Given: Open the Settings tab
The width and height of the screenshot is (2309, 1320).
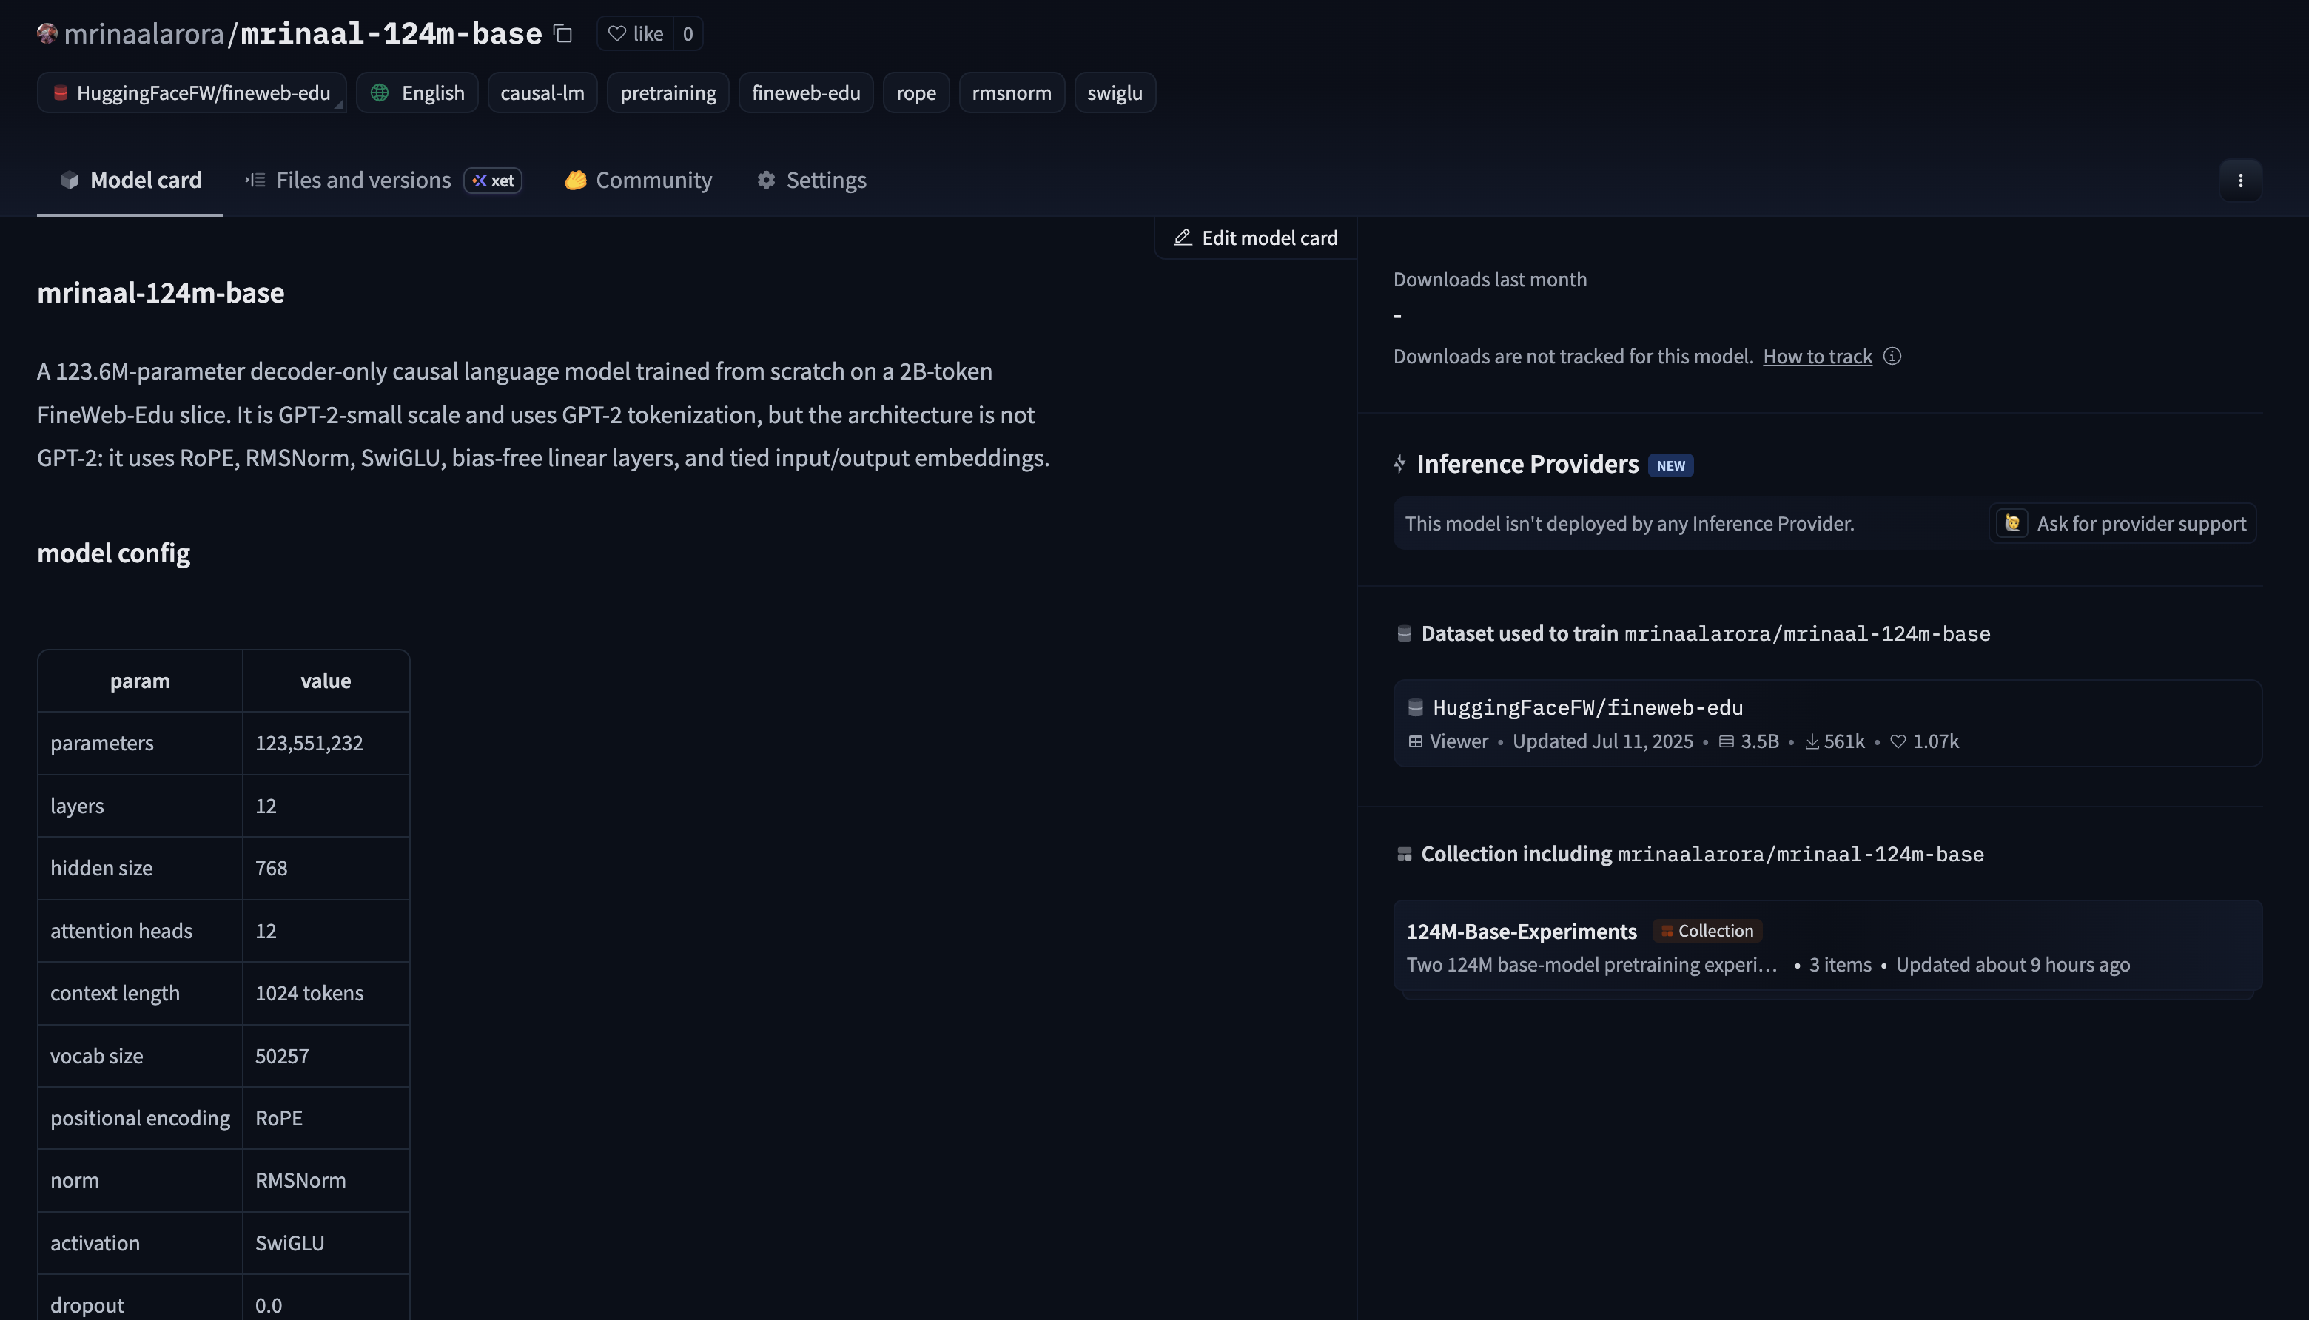Looking at the screenshot, I should (x=811, y=181).
